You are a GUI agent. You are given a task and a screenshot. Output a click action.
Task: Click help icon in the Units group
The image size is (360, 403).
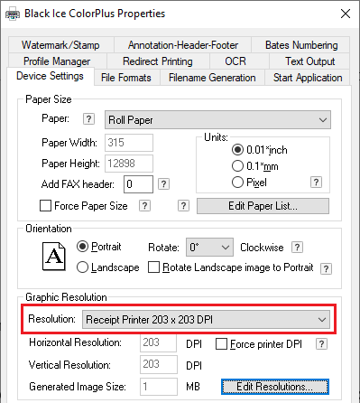(x=316, y=183)
